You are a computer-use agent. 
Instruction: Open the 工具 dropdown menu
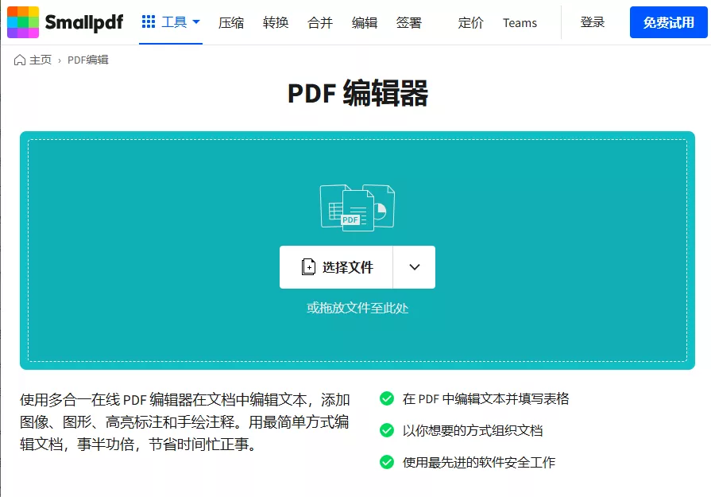click(176, 21)
